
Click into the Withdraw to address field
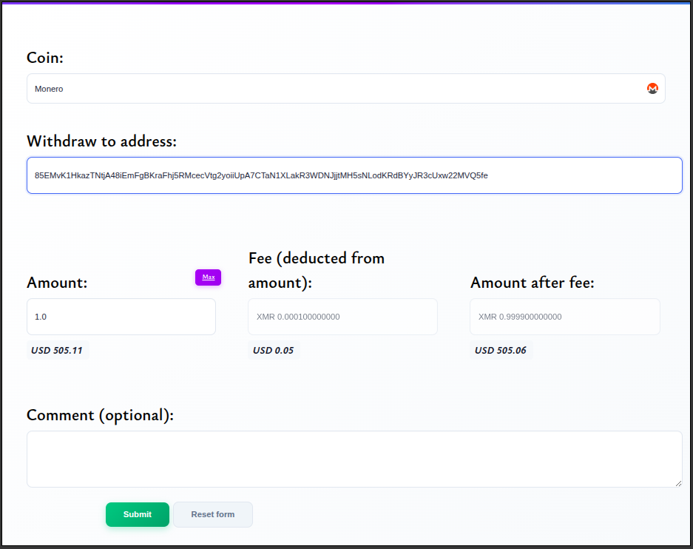pos(354,175)
